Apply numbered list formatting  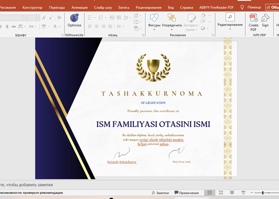101,18
